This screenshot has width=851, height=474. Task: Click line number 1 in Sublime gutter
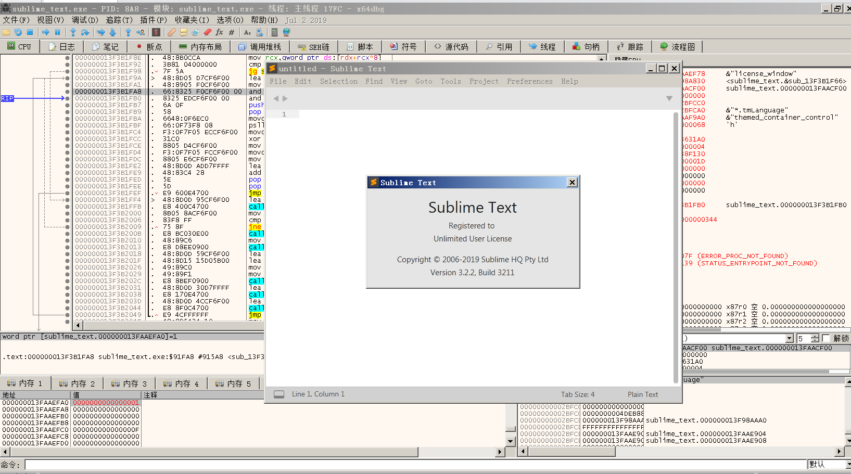point(284,114)
